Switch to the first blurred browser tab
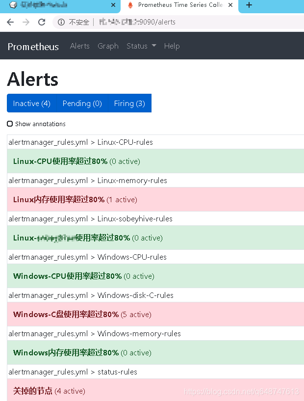Image resolution: width=304 pixels, height=401 pixels. 59,6
